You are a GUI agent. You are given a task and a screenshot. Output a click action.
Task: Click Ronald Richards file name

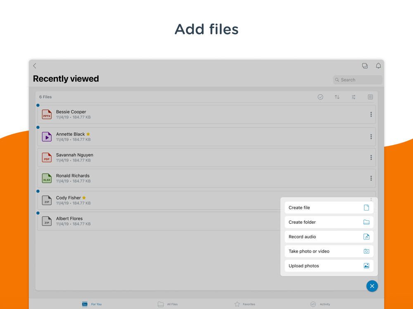click(x=73, y=176)
